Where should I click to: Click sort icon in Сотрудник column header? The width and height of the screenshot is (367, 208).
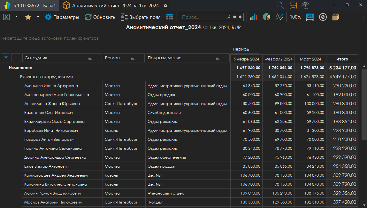click(90, 58)
